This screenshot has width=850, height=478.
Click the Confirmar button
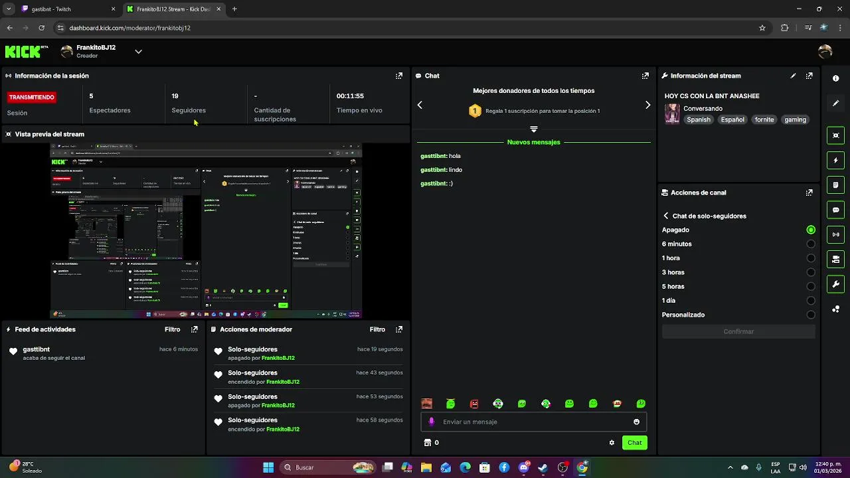[x=738, y=331]
